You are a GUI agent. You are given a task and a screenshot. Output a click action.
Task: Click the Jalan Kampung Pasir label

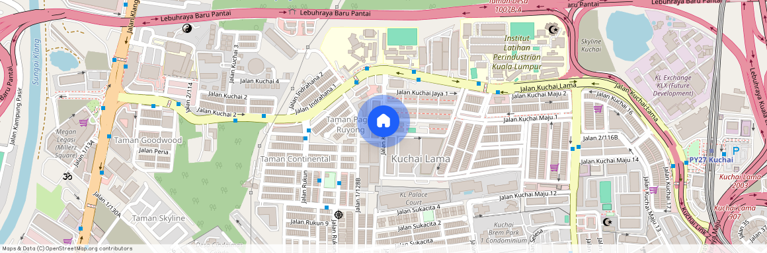click(x=16, y=116)
